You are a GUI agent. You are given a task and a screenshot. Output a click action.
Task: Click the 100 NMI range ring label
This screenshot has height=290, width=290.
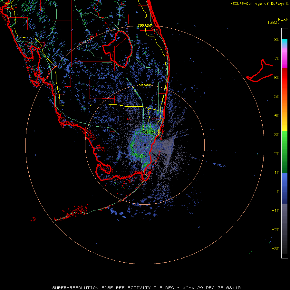coord(145,25)
